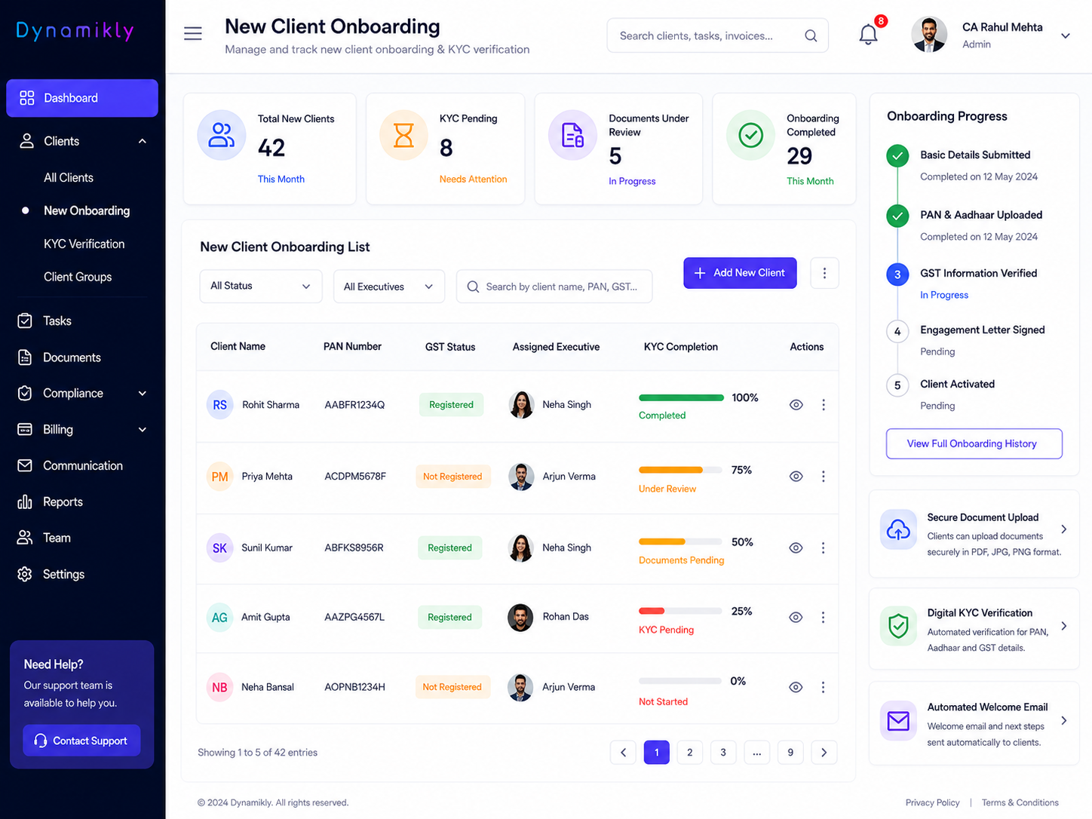Click the Documents sidebar icon

[x=25, y=357]
